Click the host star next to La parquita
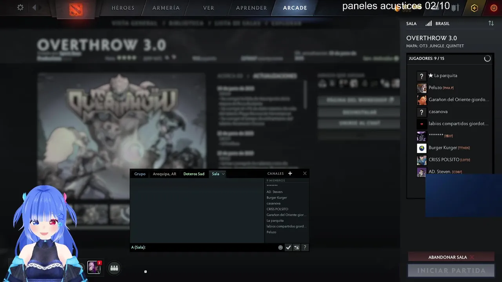 click(431, 75)
